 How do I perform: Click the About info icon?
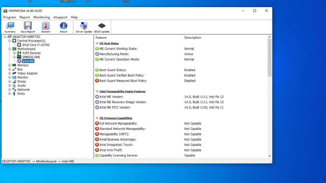pos(63,27)
